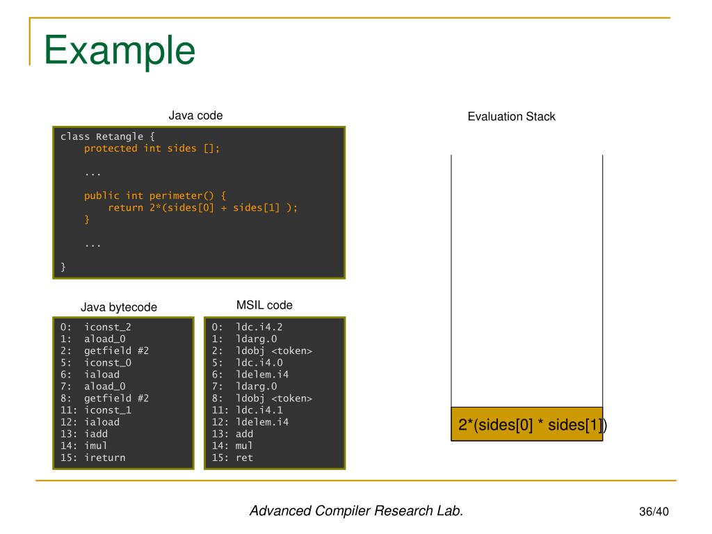Click MSIL line "0: ldc.i4.2"
The image size is (712, 534).
[x=247, y=327]
